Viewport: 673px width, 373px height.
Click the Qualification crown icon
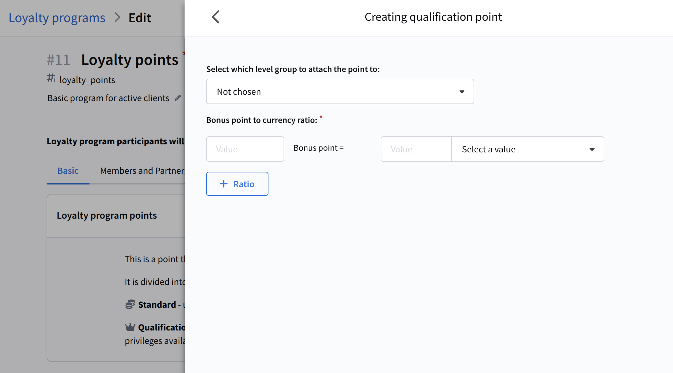click(x=130, y=327)
